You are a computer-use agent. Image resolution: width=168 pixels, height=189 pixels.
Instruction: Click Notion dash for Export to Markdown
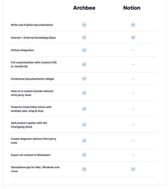tap(133, 155)
